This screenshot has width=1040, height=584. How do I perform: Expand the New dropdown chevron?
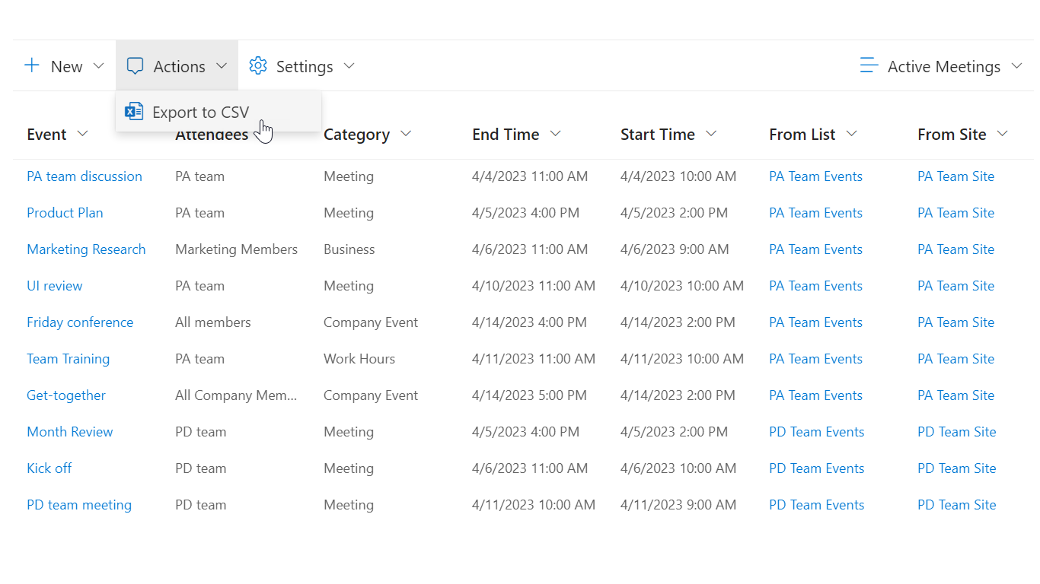coord(98,66)
